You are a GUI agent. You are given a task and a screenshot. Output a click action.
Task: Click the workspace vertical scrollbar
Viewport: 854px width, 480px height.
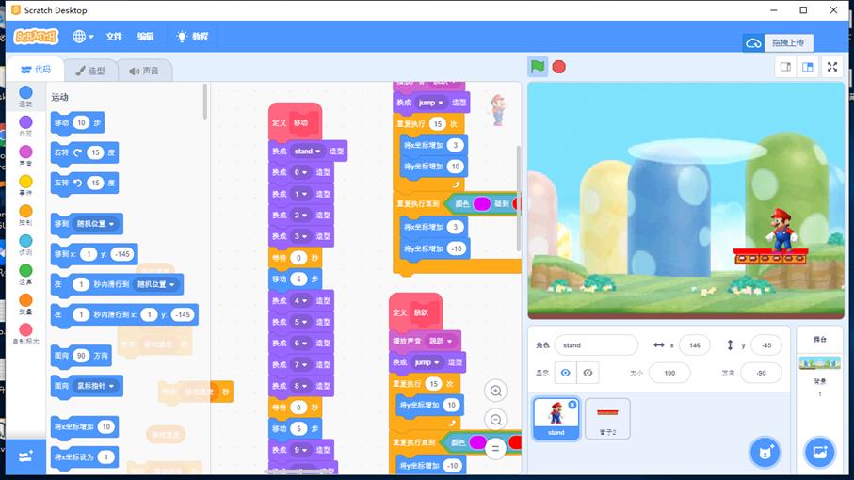(518, 199)
